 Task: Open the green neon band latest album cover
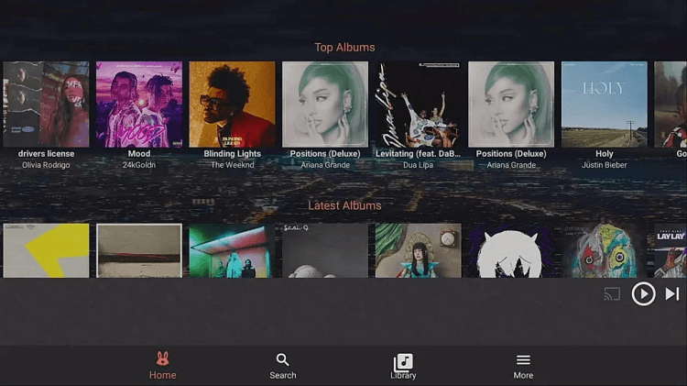233,250
